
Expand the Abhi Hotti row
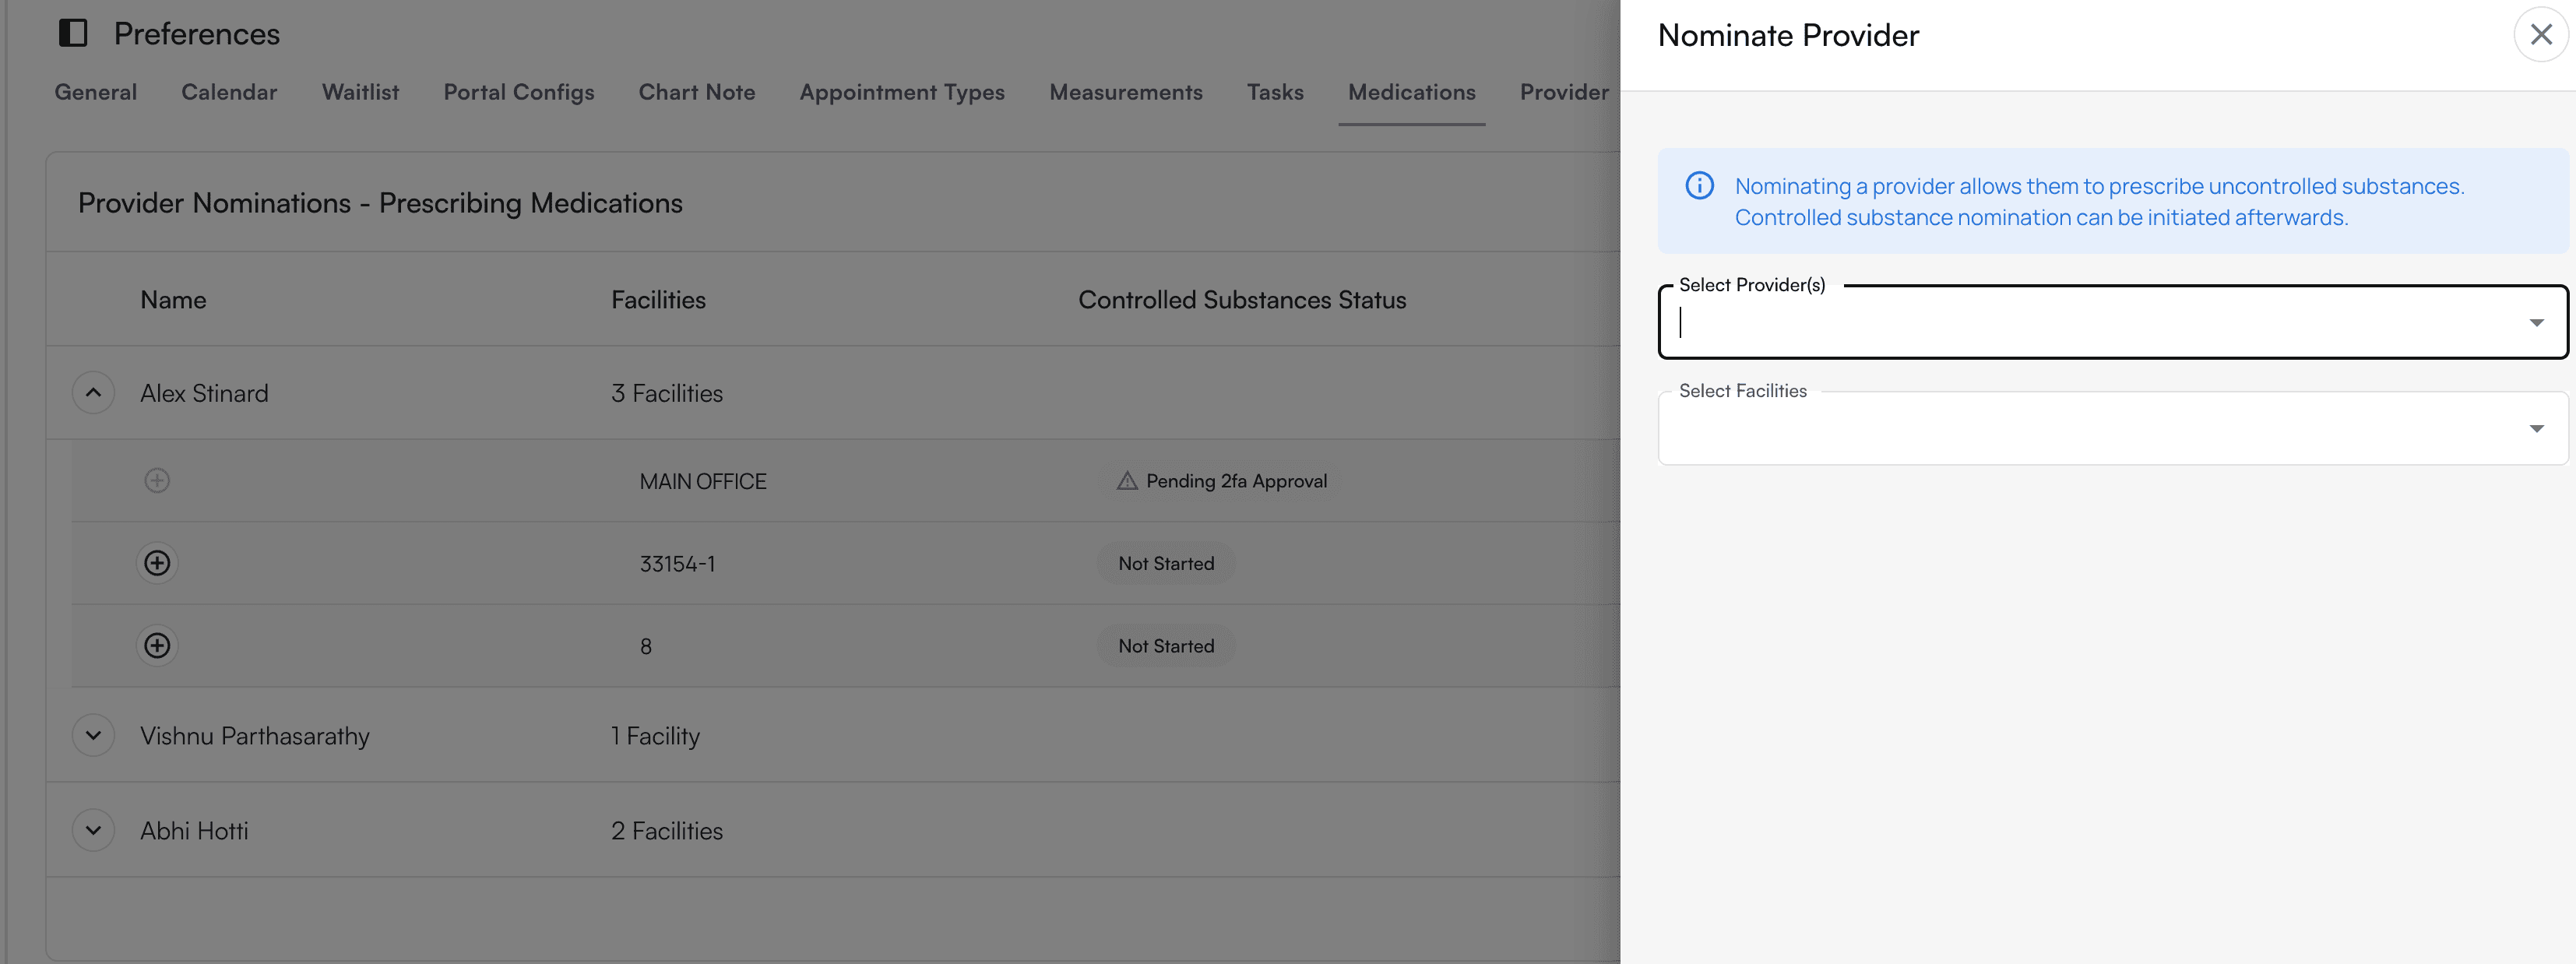(93, 829)
